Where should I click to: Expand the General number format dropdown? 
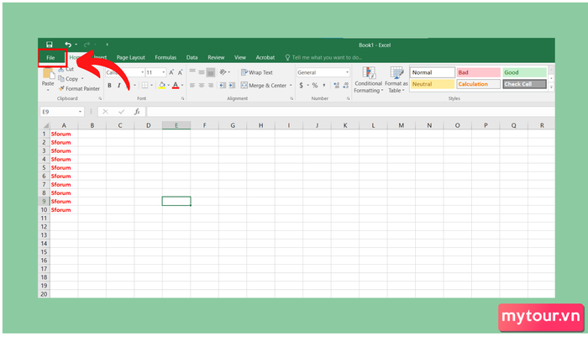pos(347,72)
